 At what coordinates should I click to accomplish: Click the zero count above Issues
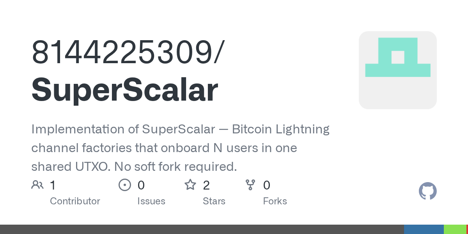click(x=141, y=185)
